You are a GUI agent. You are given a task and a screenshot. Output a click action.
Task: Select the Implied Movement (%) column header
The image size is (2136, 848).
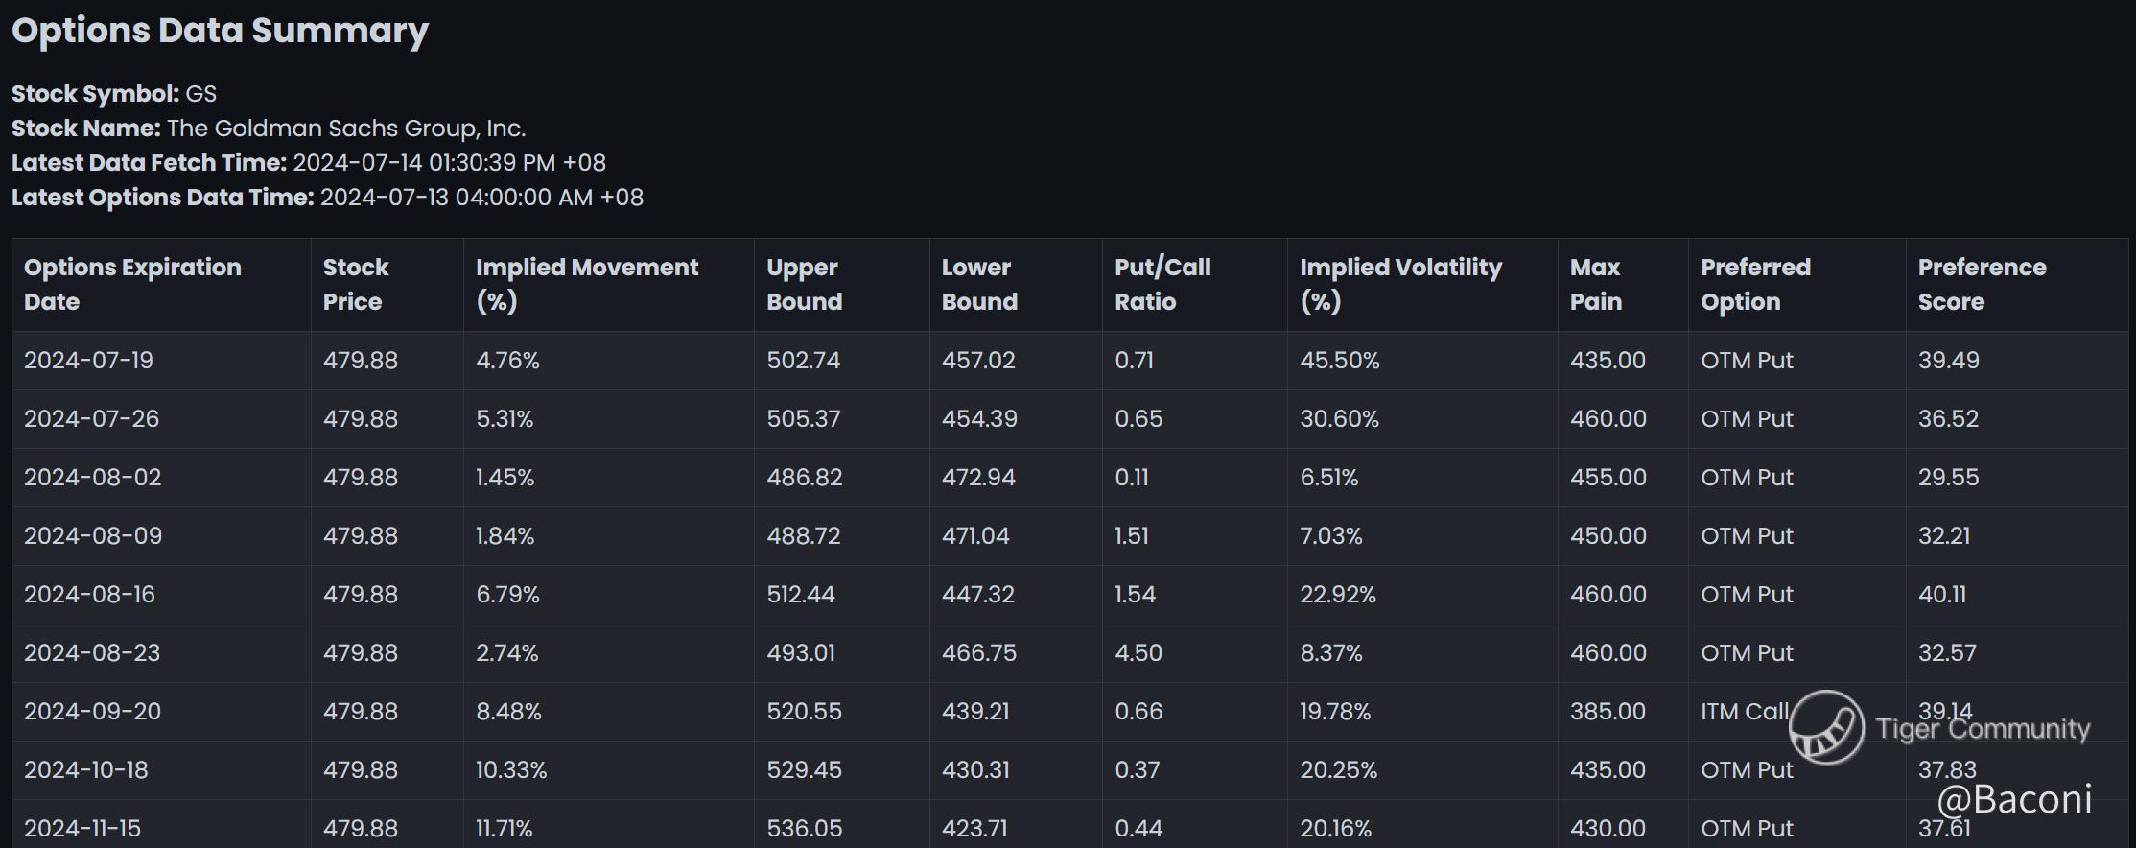[x=587, y=284]
